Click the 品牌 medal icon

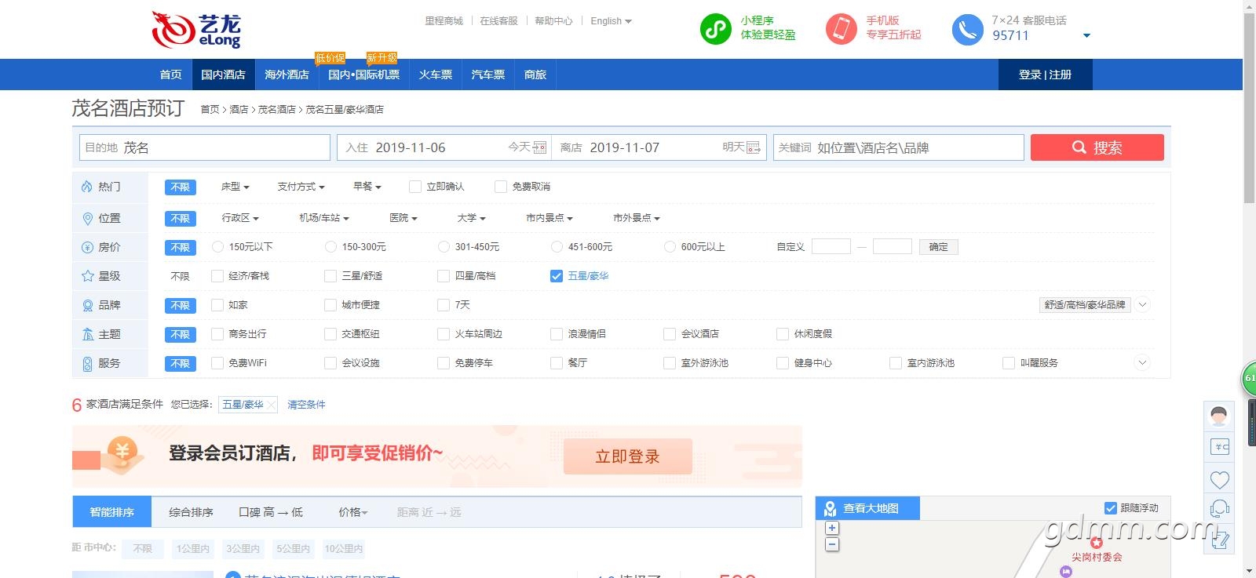87,305
